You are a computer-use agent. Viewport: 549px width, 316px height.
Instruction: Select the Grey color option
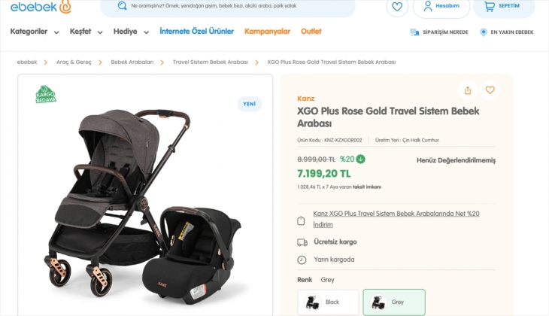click(393, 302)
